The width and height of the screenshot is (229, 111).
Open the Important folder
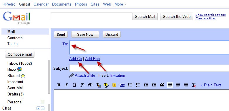tap(15, 82)
